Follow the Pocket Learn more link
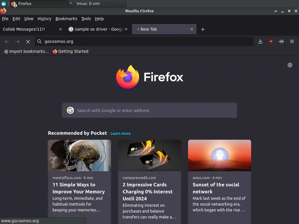The width and height of the screenshot is (299, 224). coord(121,133)
